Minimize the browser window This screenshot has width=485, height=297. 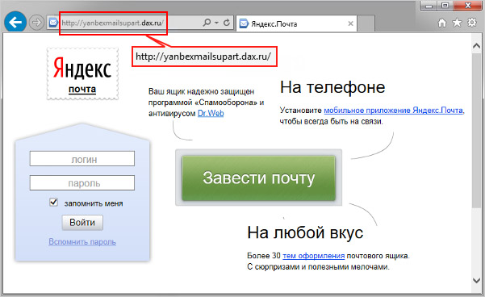tap(429, 6)
